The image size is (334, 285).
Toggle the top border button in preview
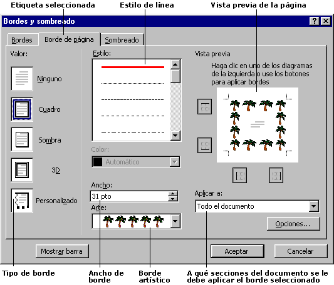pos(204,106)
